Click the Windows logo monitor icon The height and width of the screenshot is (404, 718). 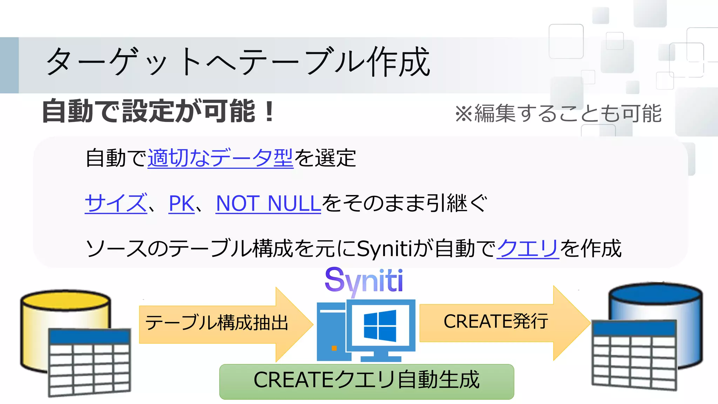coord(380,325)
